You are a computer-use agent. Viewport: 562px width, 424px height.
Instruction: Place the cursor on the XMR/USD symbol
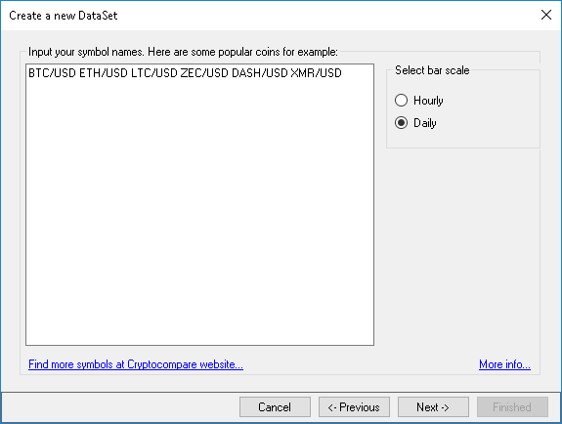coord(316,72)
